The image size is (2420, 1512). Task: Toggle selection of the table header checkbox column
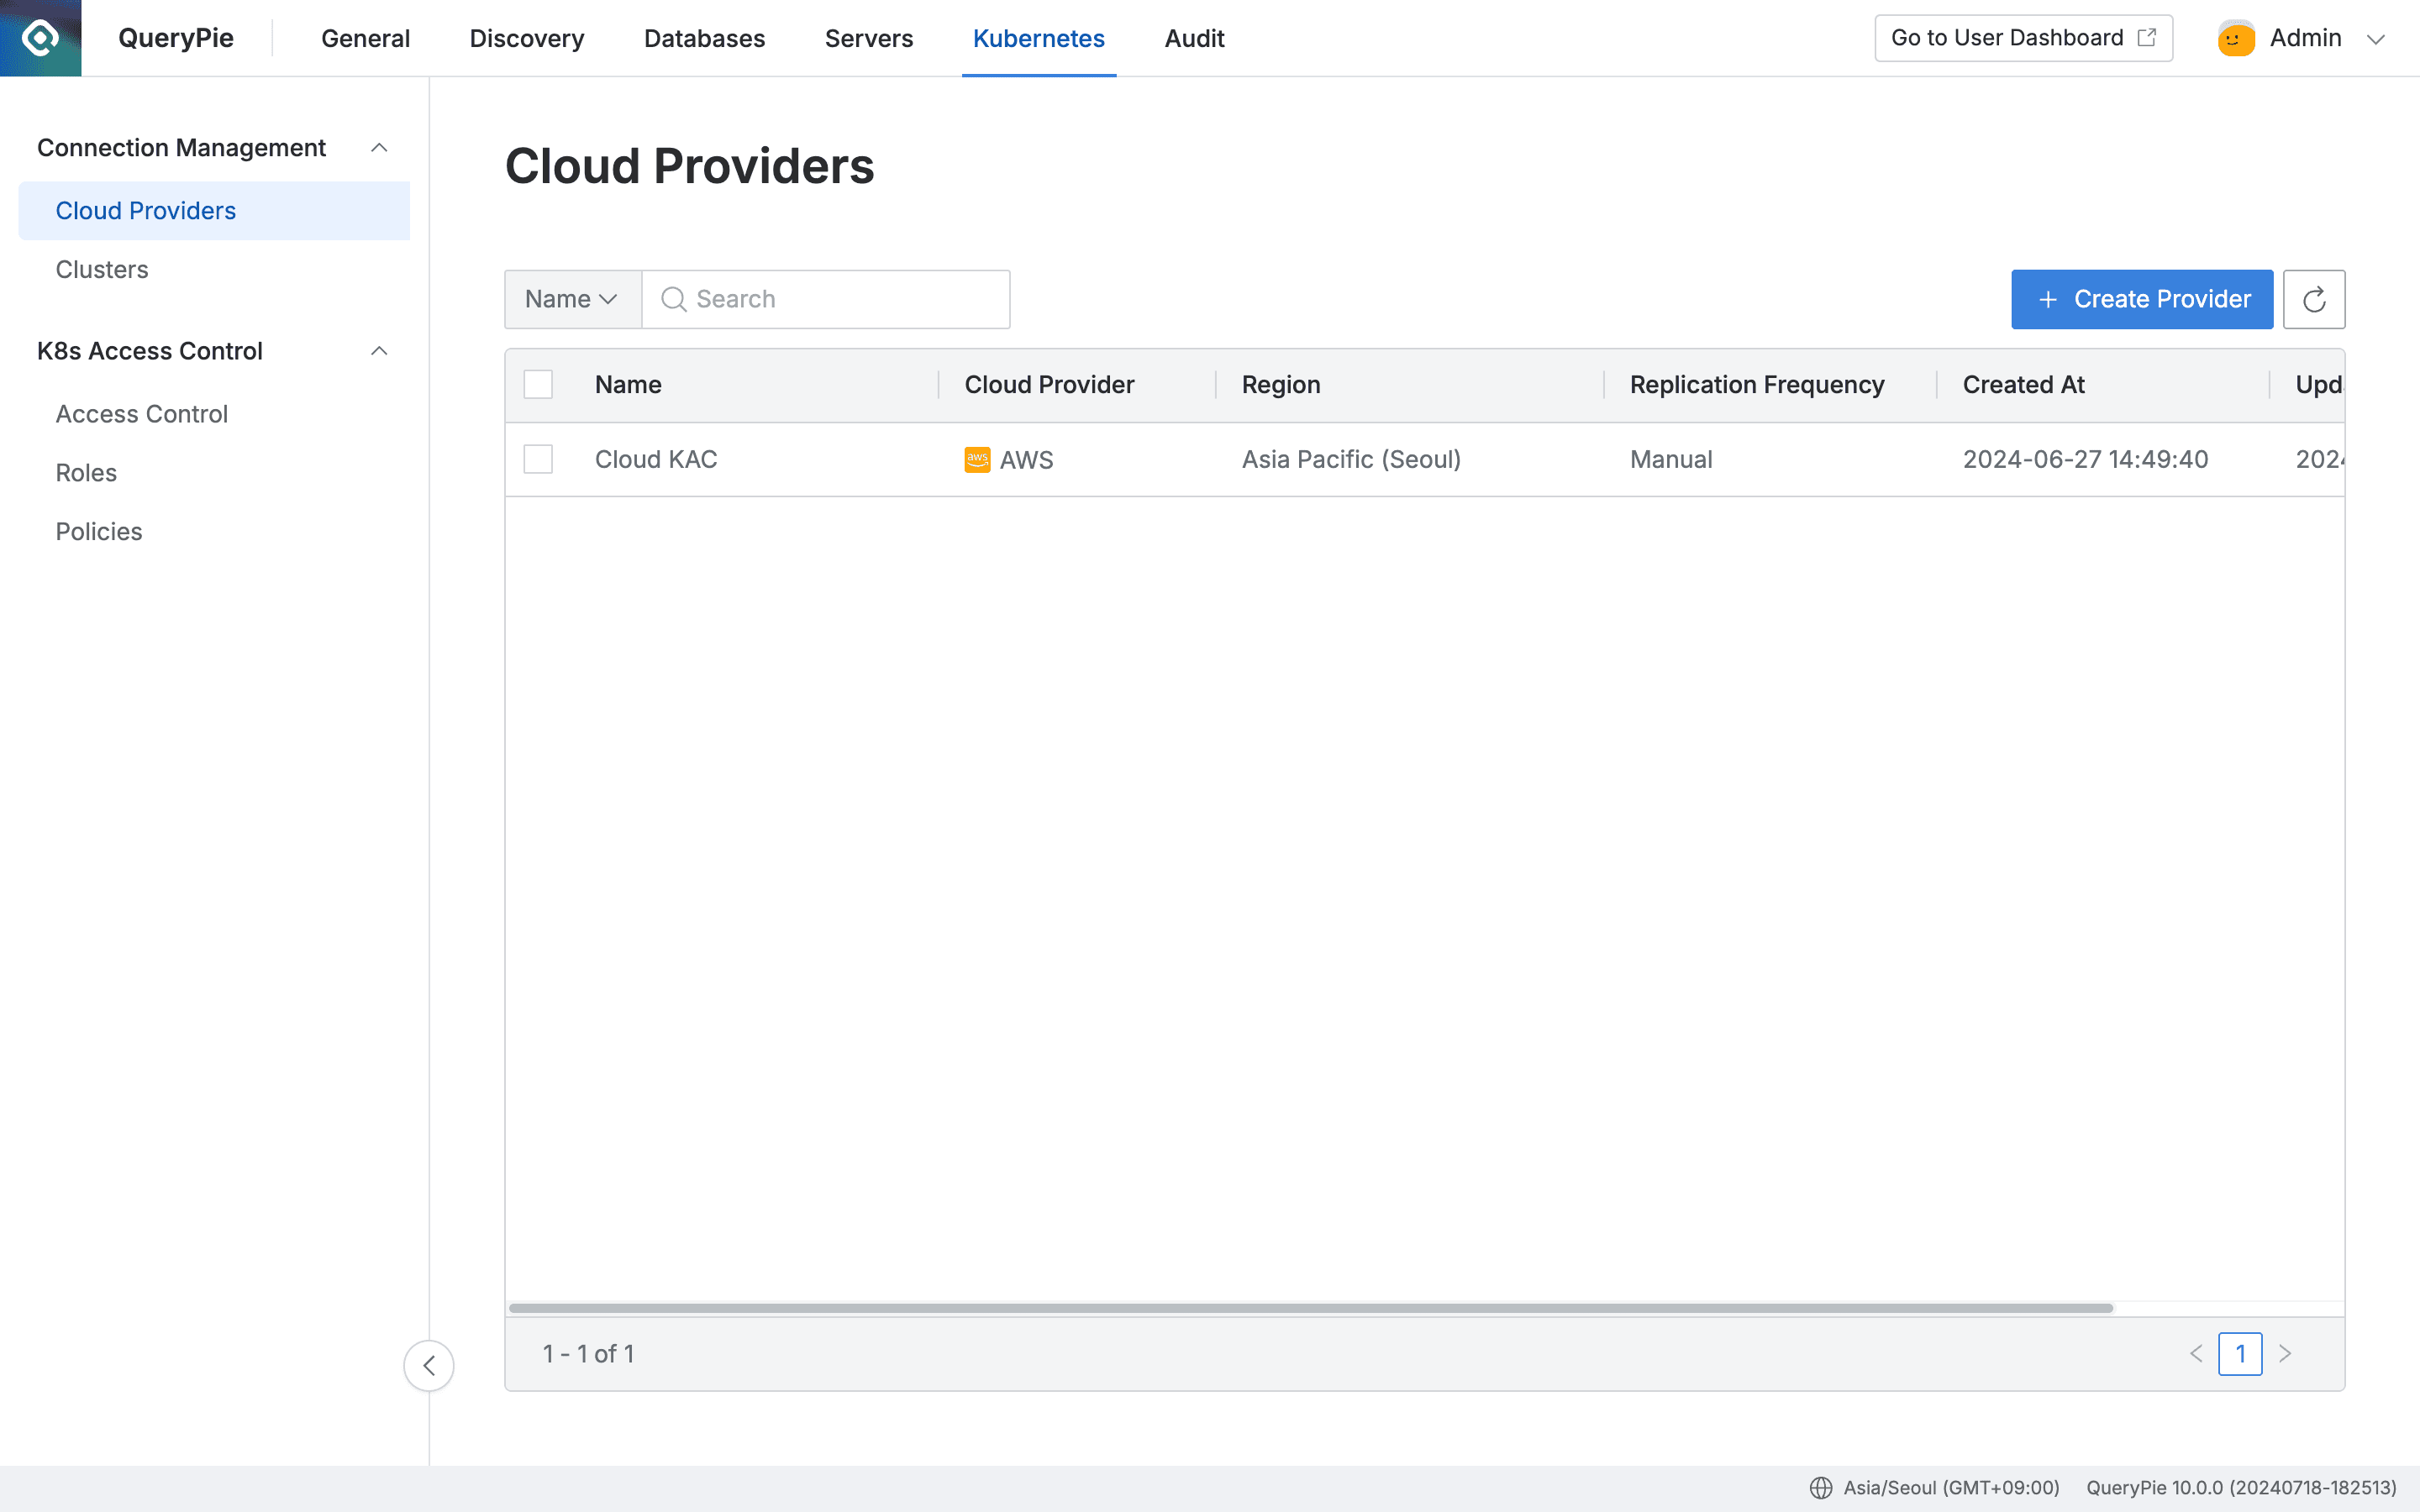pos(539,383)
